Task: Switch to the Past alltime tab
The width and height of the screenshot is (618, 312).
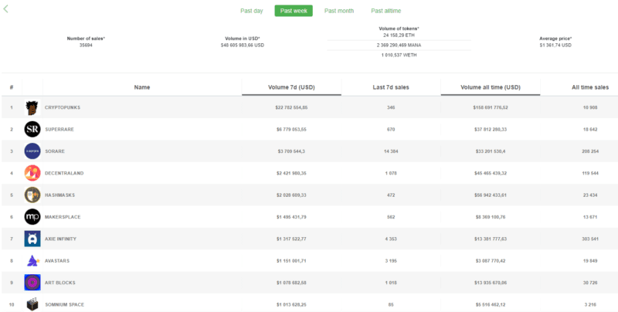Action: [385, 11]
